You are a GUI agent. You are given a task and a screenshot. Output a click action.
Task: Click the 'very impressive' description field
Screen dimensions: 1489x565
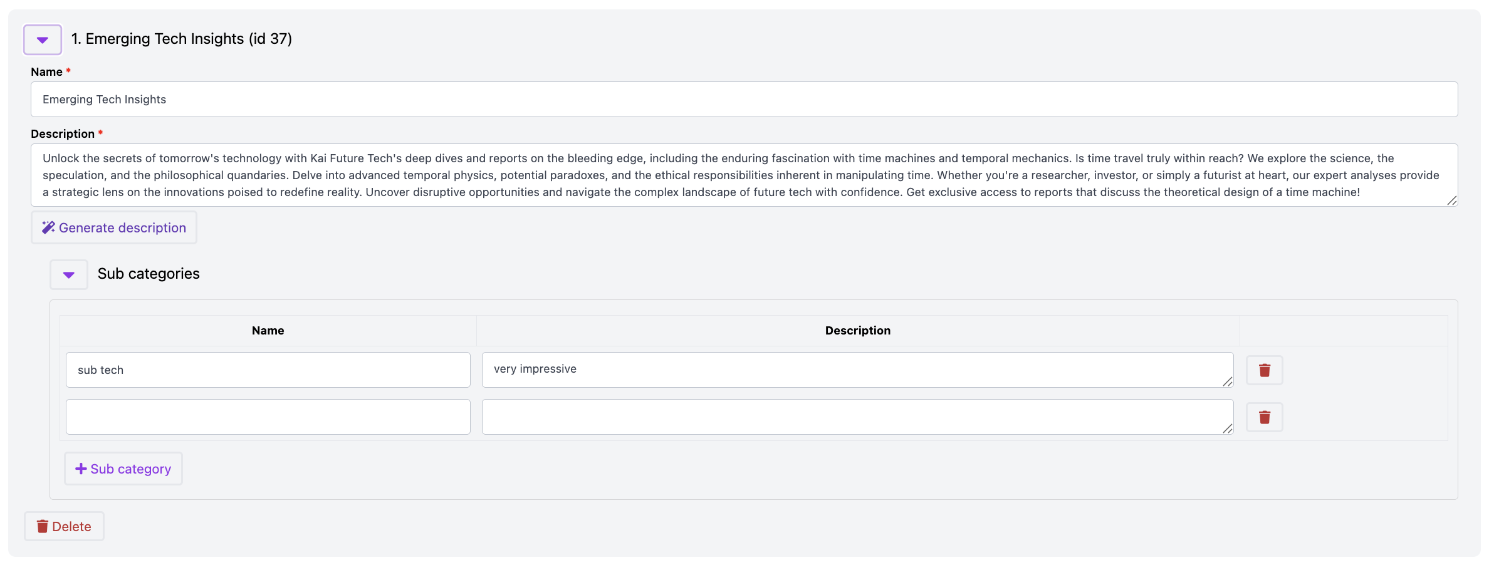857,370
